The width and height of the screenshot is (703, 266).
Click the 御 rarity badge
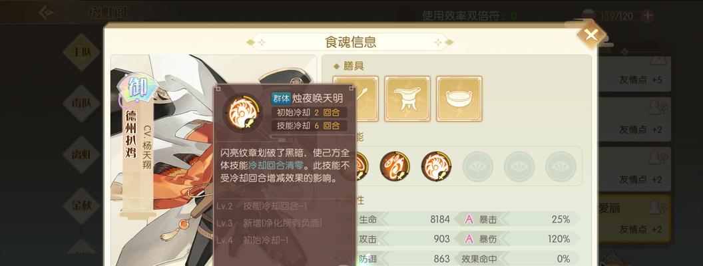[138, 90]
